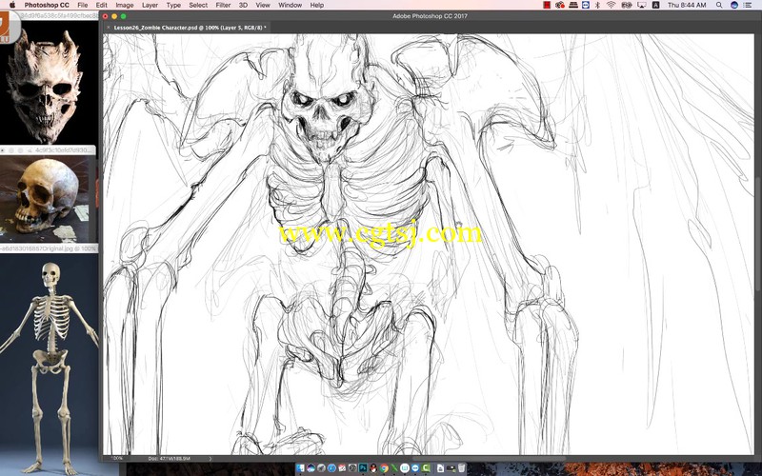Select the horned demon skull reference image
This screenshot has width=762, height=476.
pyautogui.click(x=45, y=84)
